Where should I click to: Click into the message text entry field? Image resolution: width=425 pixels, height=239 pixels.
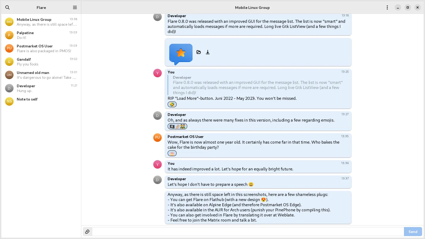point(248,232)
